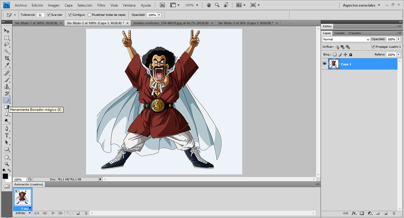
Task: Select the Crop tool
Action: click(x=7, y=58)
